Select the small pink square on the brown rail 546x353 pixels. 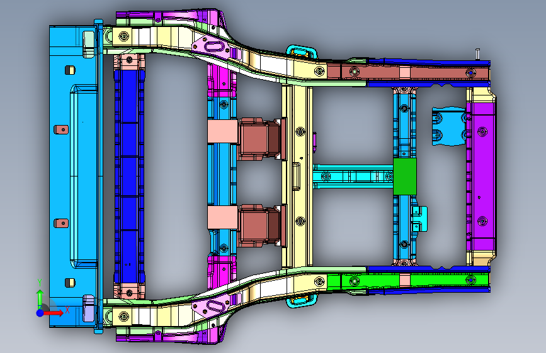pyautogui.click(x=405, y=73)
